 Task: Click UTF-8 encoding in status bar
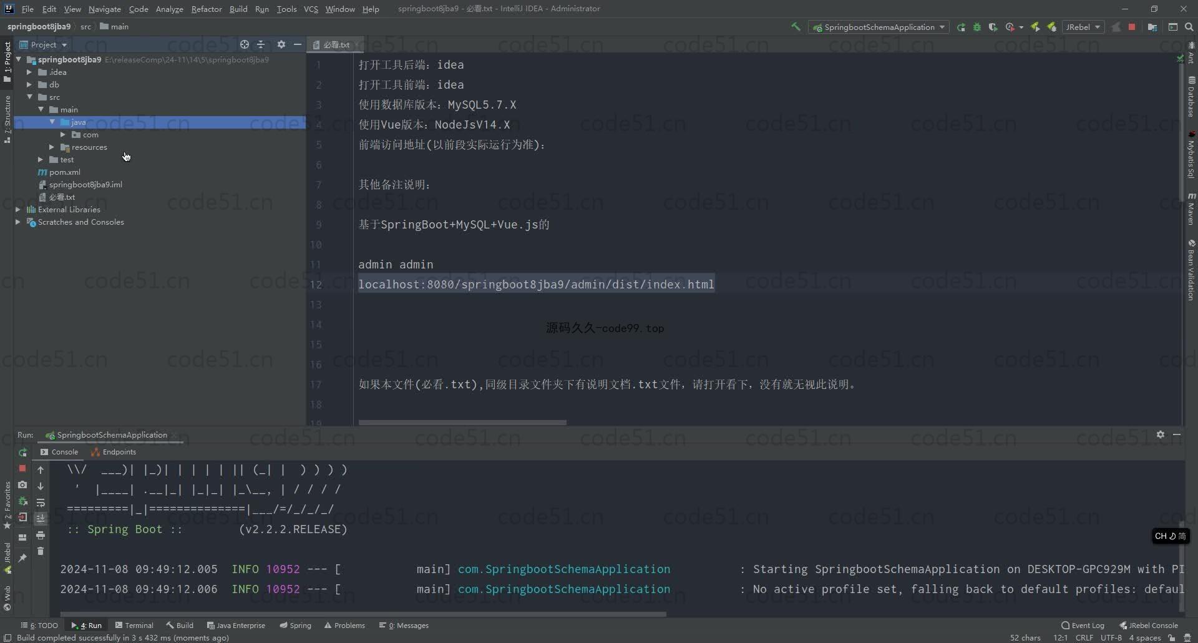pyautogui.click(x=1111, y=637)
